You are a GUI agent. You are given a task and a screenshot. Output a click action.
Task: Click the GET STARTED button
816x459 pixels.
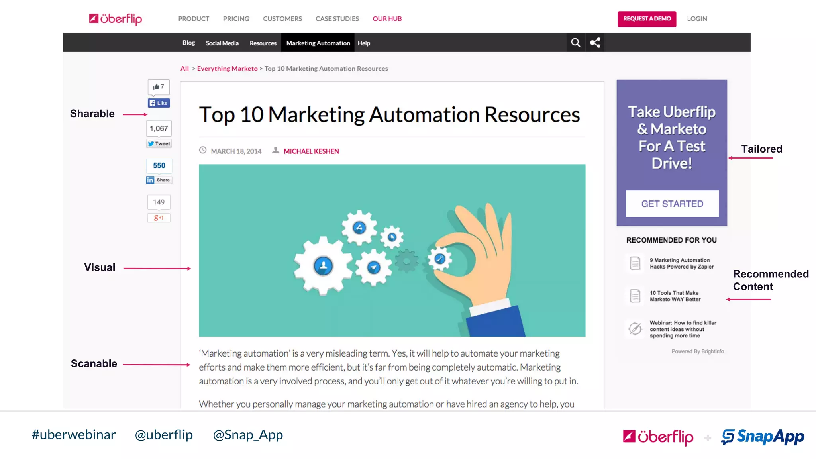coord(672,204)
